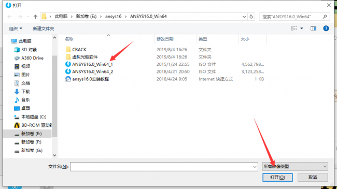Select 下载 in the sidebar
This screenshot has width=337, height=189.
[x=22, y=92]
